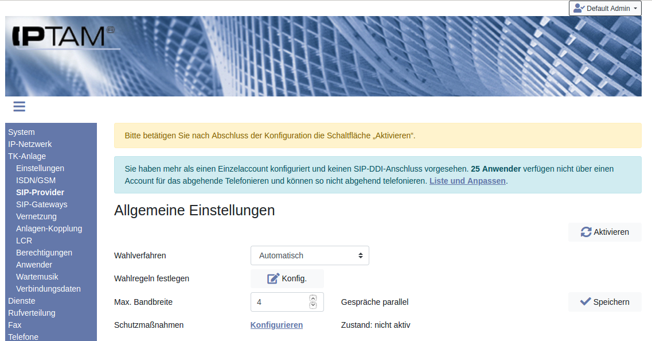Open the Wartemusik settings page

click(37, 277)
